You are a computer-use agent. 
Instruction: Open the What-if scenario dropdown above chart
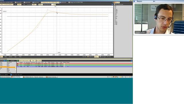point(7,5)
